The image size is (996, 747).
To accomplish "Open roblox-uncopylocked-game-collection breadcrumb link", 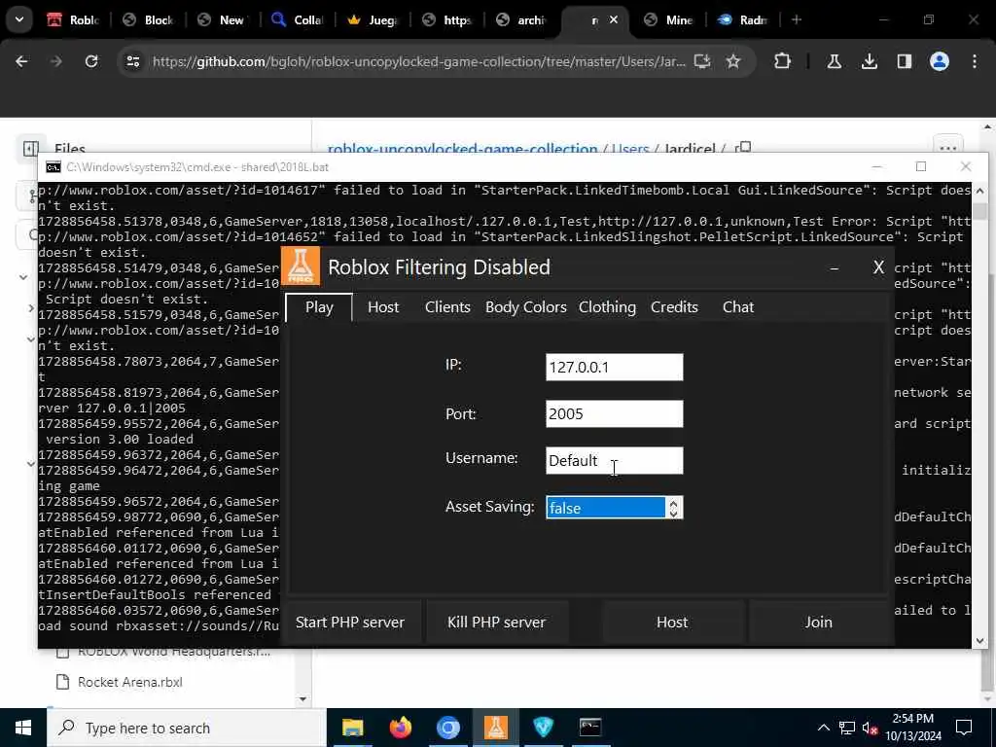I will (x=462, y=149).
